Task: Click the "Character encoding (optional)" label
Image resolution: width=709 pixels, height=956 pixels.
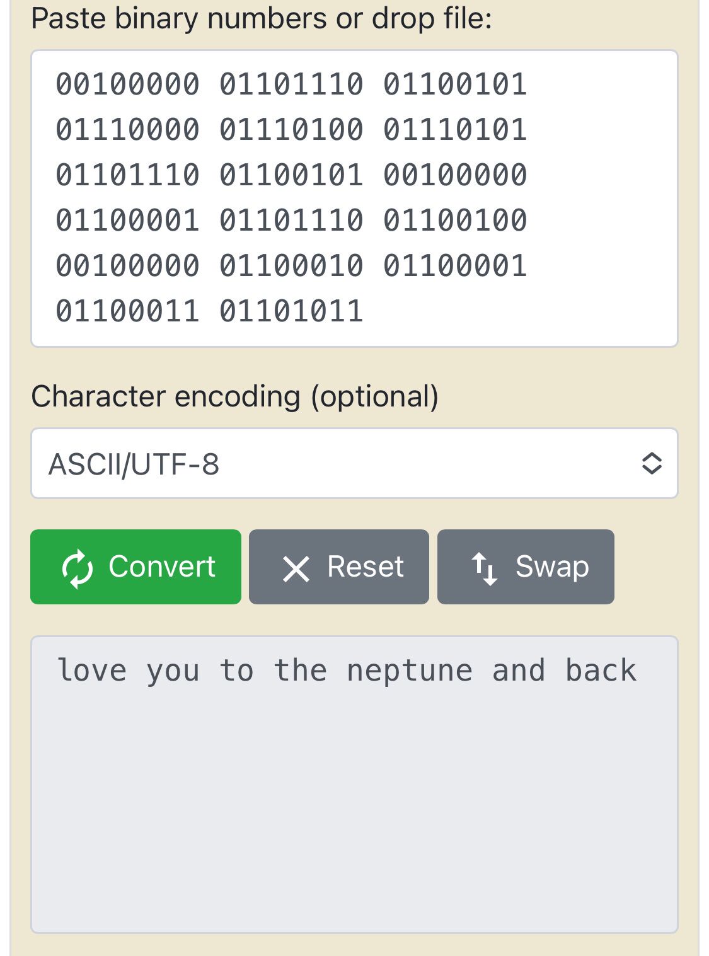Action: [x=234, y=396]
